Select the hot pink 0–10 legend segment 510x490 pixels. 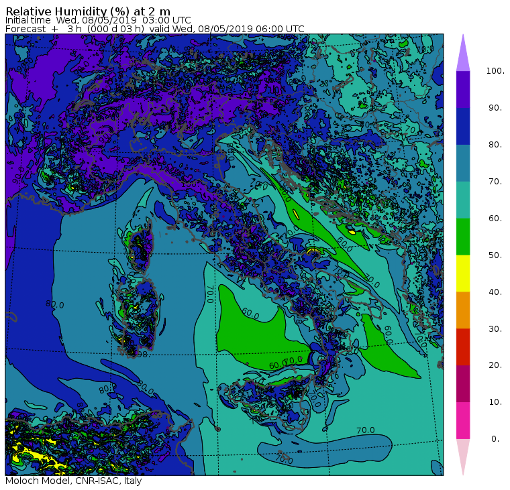pyautogui.click(x=463, y=421)
